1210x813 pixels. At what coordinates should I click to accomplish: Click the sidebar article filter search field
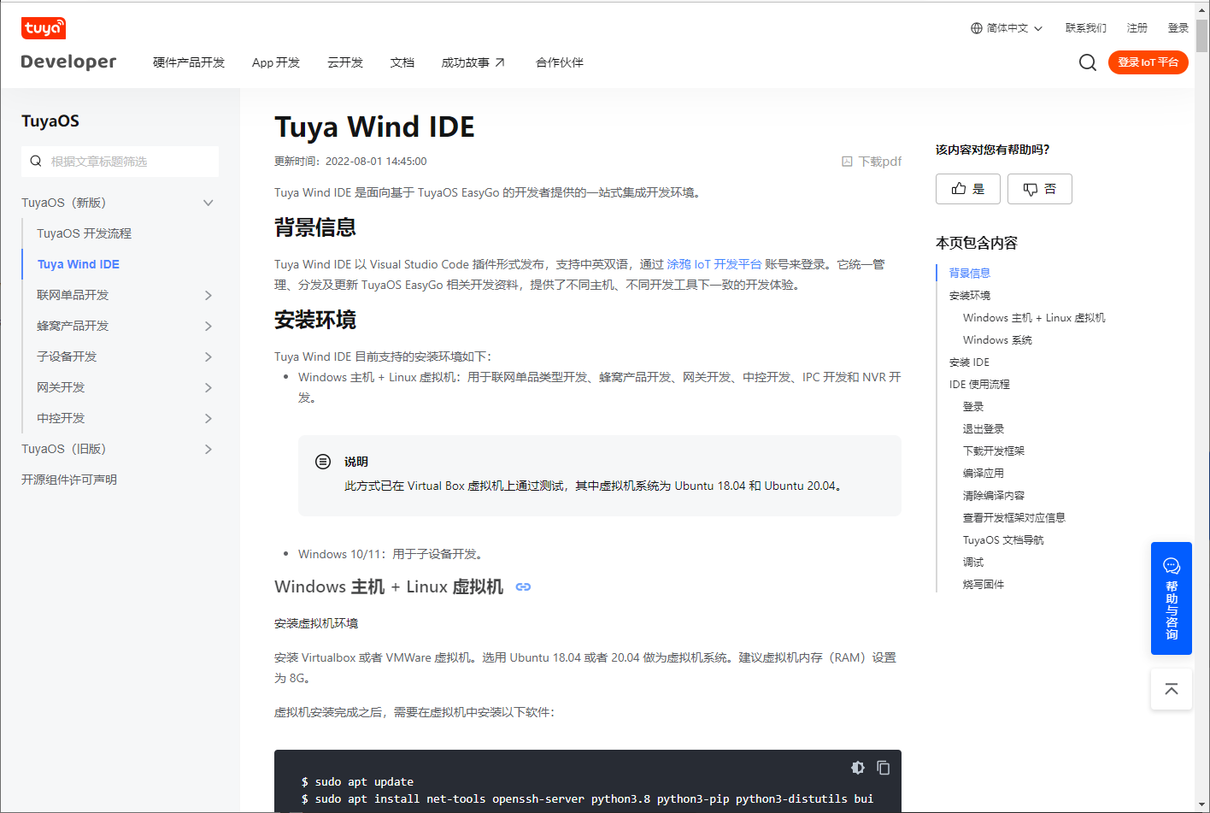pos(120,161)
